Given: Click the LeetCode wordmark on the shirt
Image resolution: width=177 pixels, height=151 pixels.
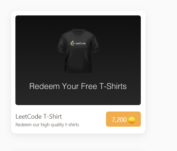Looking at the screenshot, I should (81, 43).
